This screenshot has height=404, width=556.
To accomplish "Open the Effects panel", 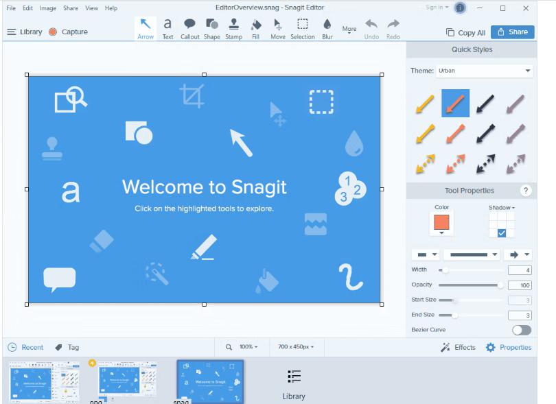I will tap(459, 347).
